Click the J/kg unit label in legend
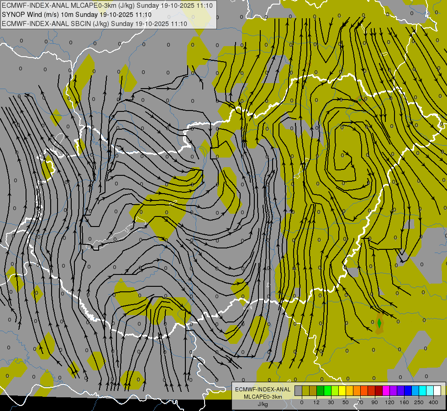The width and height of the screenshot is (447, 411). (x=263, y=404)
